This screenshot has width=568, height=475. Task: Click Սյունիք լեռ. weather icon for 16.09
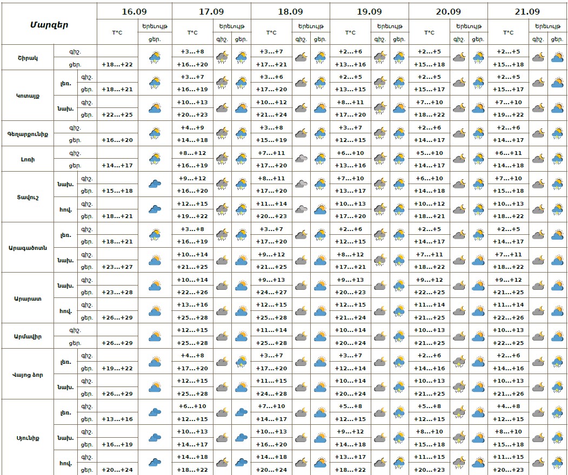point(155,412)
